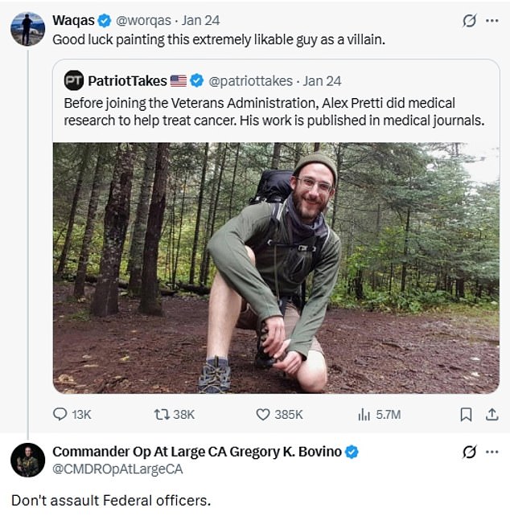Enlarge the hiker photo in the quoted tweet
Image resolution: width=510 pixels, height=516 pixels.
pyautogui.click(x=276, y=268)
